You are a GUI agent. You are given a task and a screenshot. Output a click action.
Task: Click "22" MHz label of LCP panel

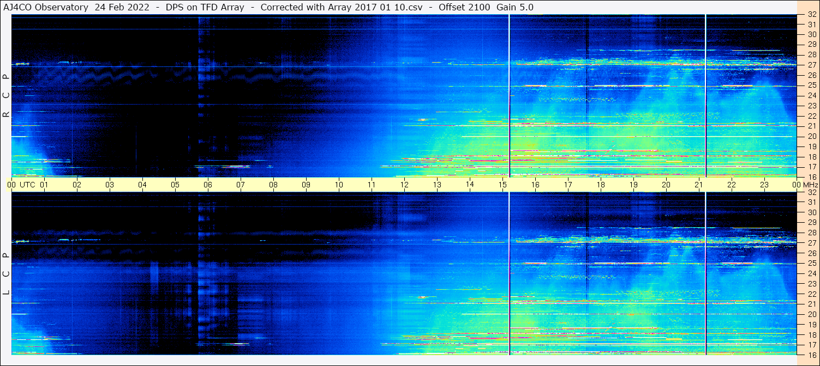click(812, 294)
